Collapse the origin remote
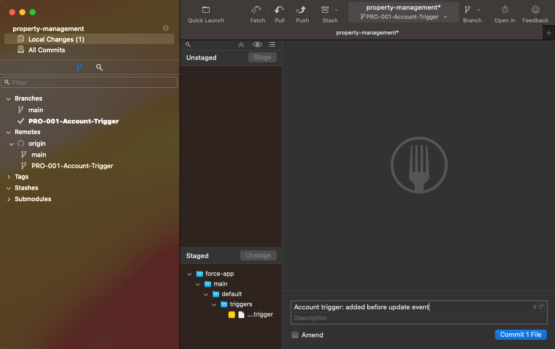The image size is (555, 349). [x=12, y=144]
